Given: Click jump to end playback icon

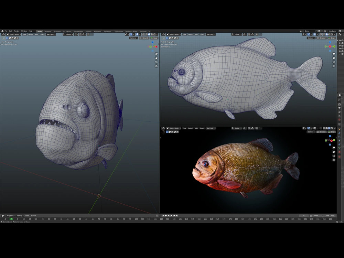Looking at the screenshot, I should point(177,216).
